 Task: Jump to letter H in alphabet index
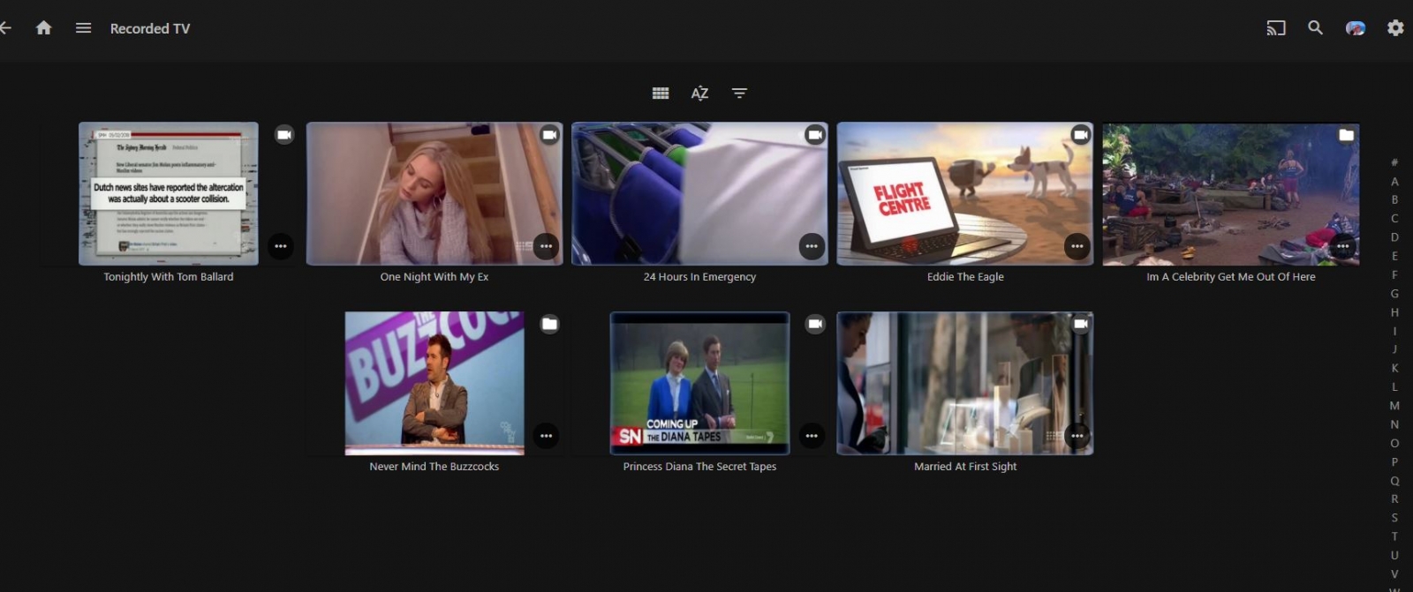point(1394,312)
